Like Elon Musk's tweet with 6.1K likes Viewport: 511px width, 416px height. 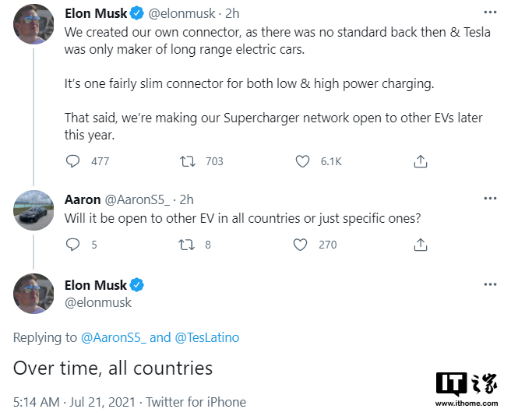pos(302,161)
